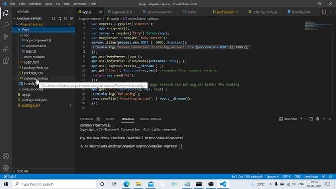Click the feedback icon in status bar

click(323, 176)
